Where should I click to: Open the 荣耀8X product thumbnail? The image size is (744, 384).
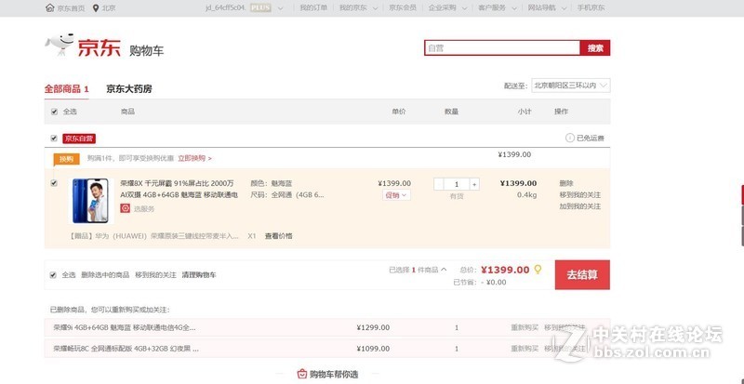(90, 201)
